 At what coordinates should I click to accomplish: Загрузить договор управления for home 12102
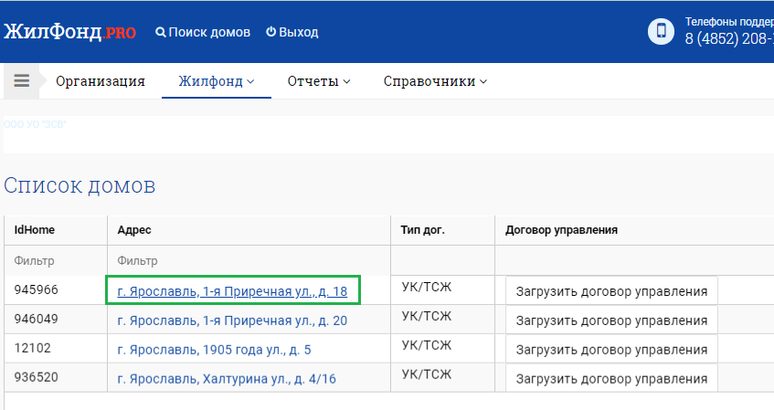coord(611,350)
